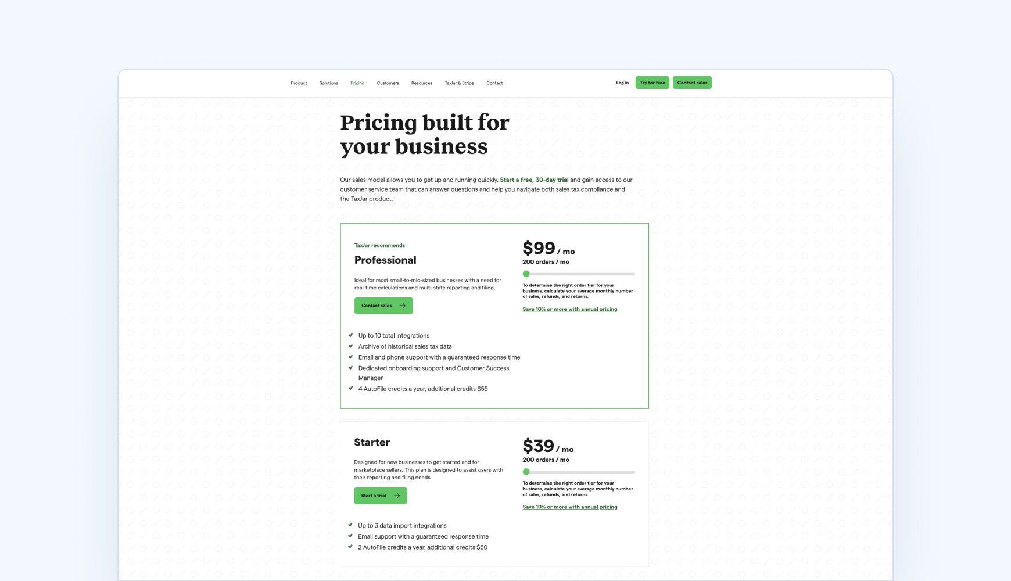Open the Resources nav item
This screenshot has height=581, width=1011.
tap(422, 83)
